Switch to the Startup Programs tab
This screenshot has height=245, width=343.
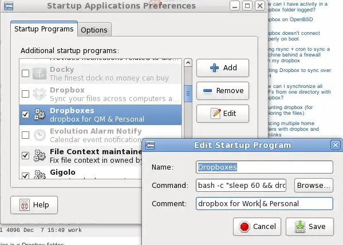[x=44, y=29]
